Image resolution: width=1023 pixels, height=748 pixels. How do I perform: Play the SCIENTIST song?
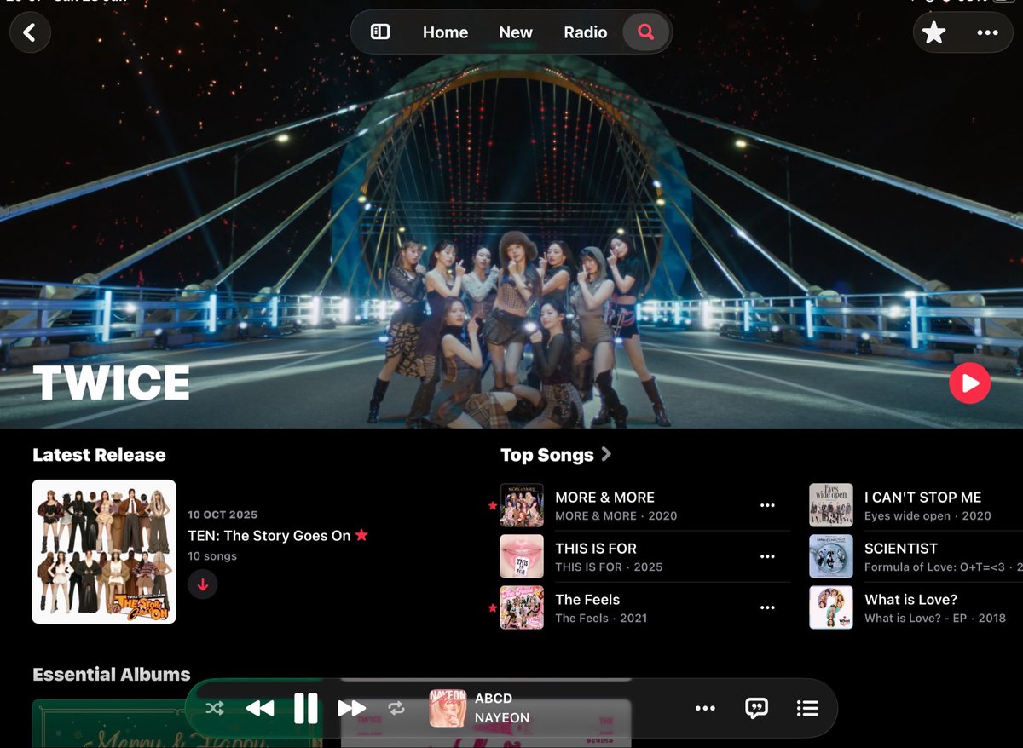[901, 548]
